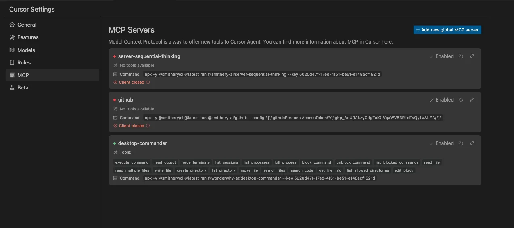The width and height of the screenshot is (514, 228).
Task: Follow the 'here' link about MCP
Action: pyautogui.click(x=387, y=42)
